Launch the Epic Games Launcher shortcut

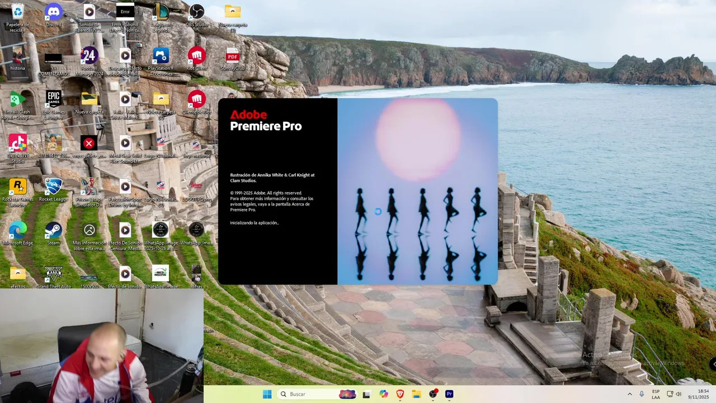click(x=53, y=105)
